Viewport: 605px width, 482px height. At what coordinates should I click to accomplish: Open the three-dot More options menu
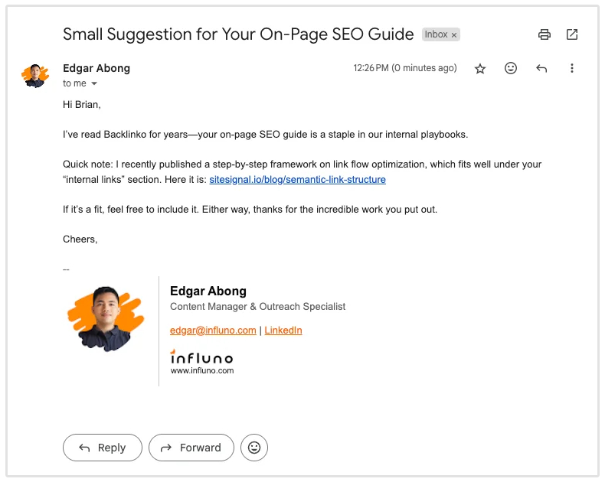(572, 68)
